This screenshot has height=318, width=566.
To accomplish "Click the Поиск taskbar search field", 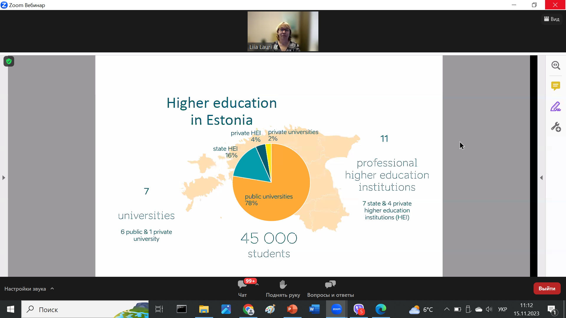I will point(85,309).
